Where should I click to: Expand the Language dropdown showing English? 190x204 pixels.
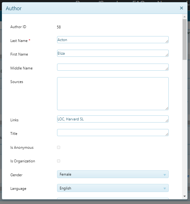pos(113,188)
